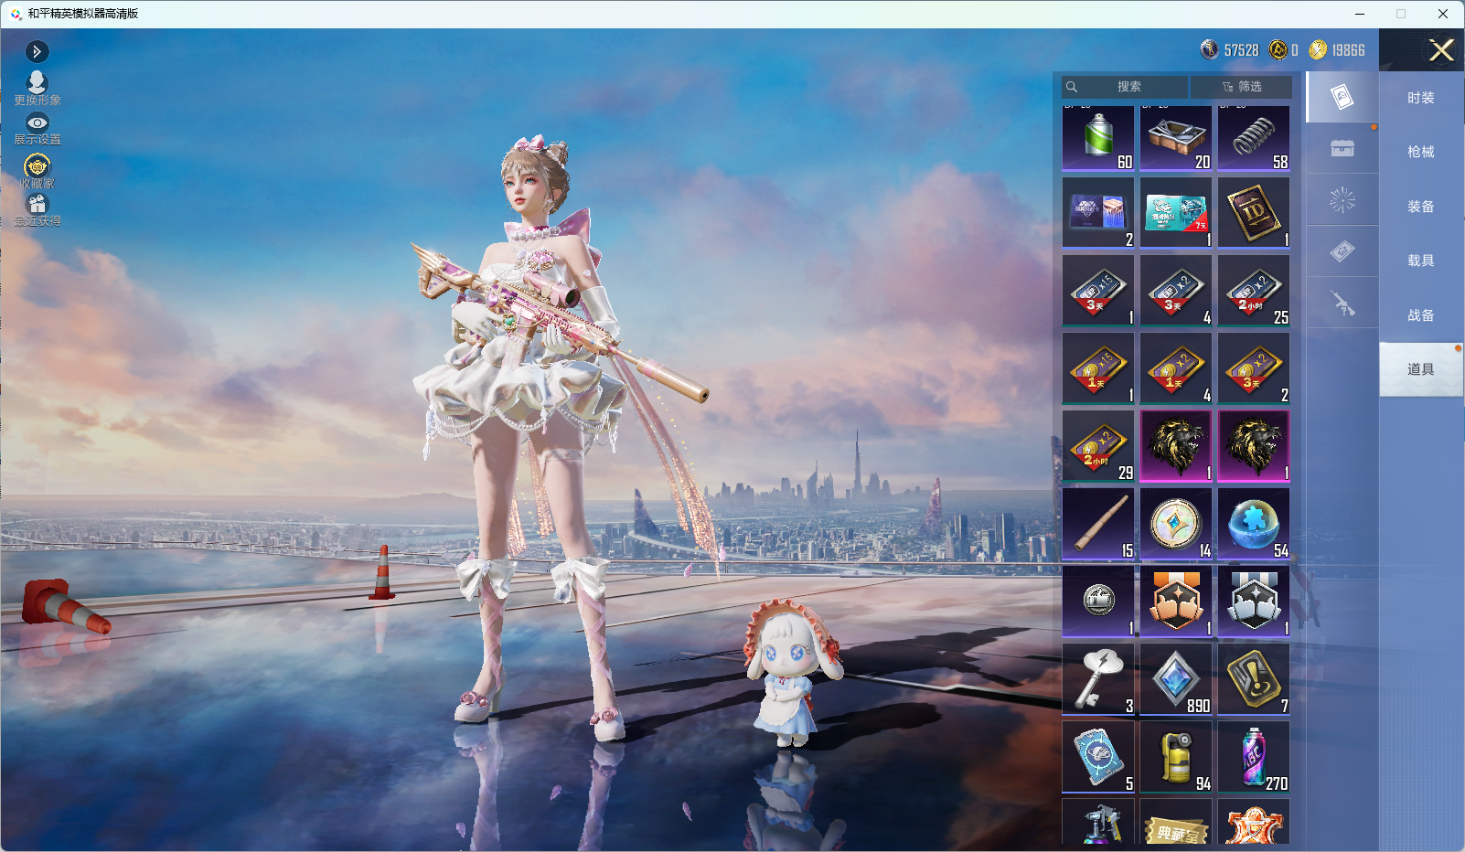
Task: Click the 搜索 search field
Action: tap(1125, 87)
